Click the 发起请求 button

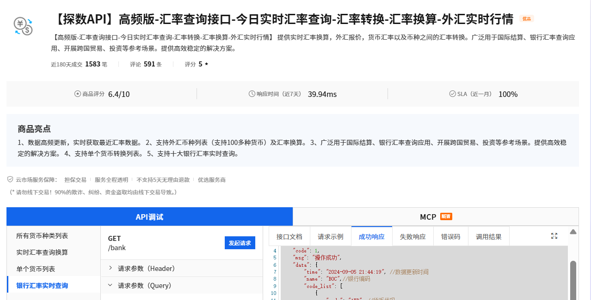click(240, 243)
